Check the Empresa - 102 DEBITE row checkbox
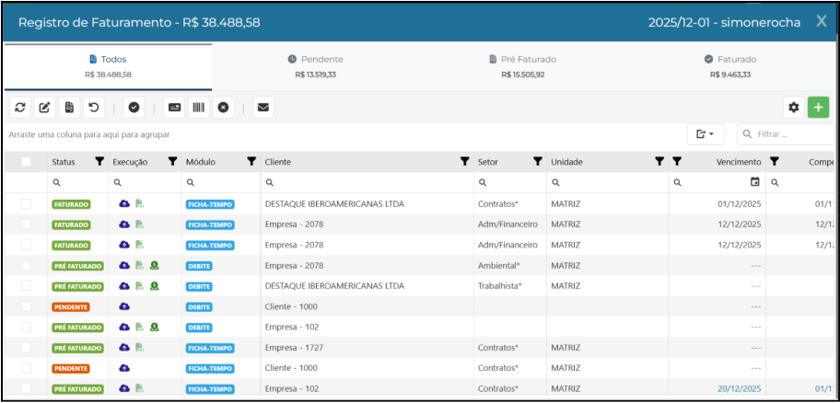Screen dimensions: 840x403 (x=26, y=327)
